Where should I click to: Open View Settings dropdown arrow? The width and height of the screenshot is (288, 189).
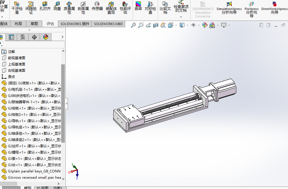229,25
